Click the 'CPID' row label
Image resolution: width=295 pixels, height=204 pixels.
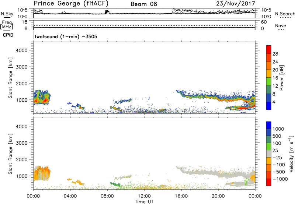pyautogui.click(x=8, y=35)
